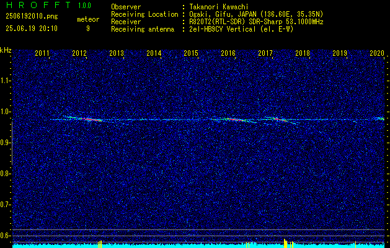This screenshot has width=390, height=248.
Task: Click the Receiver field label
Action: click(x=126, y=22)
